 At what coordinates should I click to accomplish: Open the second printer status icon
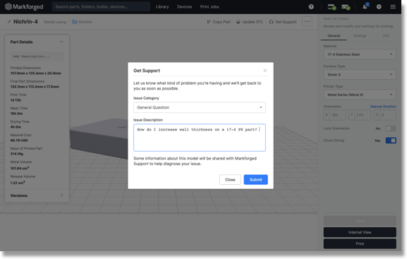346,7
